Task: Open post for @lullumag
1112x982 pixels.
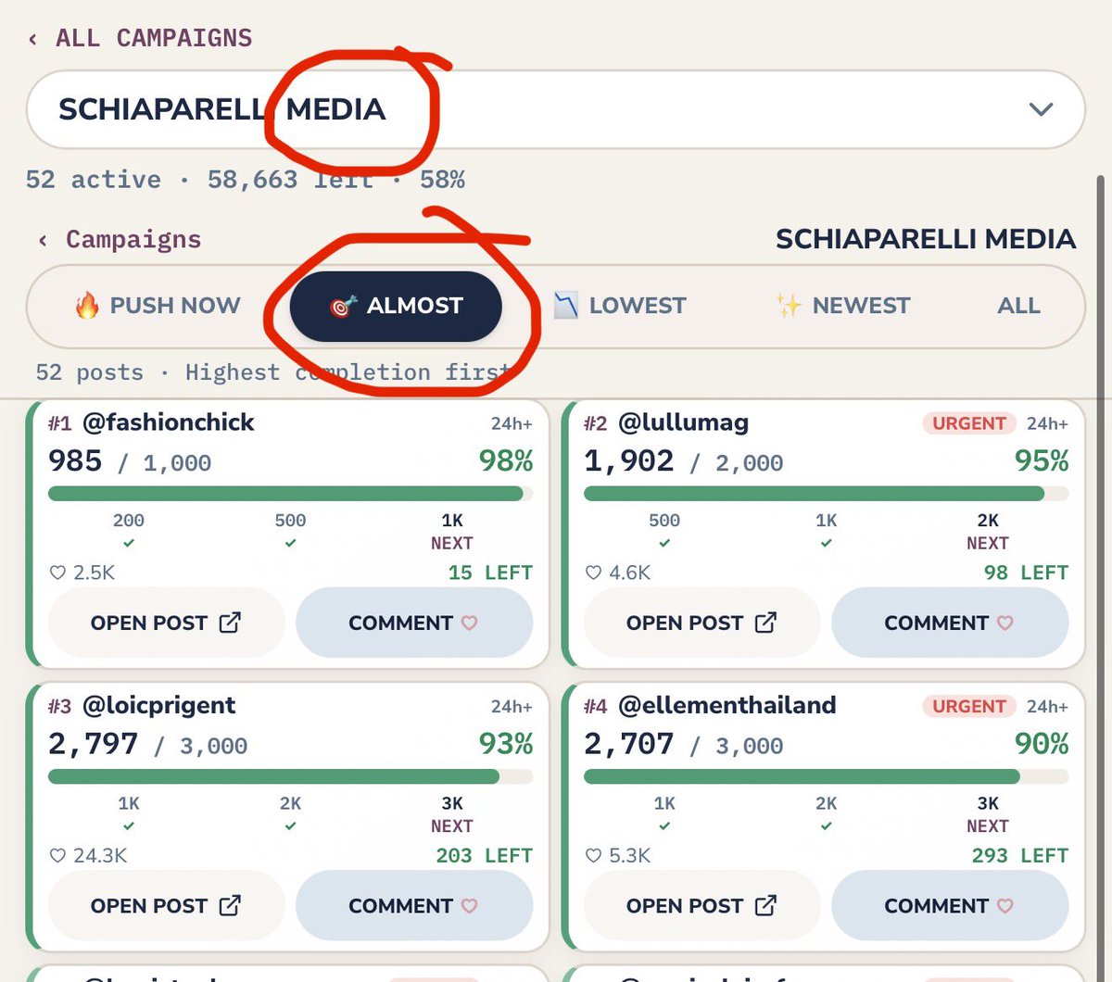Action: [x=701, y=623]
